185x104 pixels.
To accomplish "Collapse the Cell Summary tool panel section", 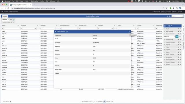I will pos(165,34).
